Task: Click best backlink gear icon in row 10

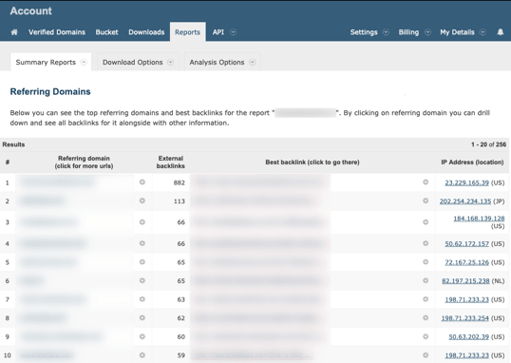Action: 426,354
